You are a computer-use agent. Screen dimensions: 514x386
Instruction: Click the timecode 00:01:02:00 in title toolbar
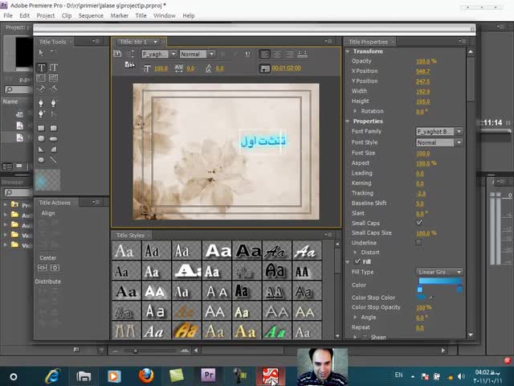pyautogui.click(x=286, y=68)
